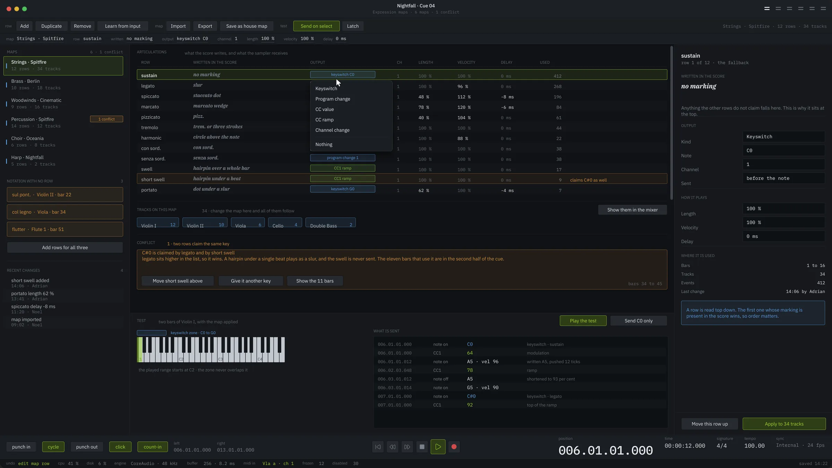
Task: Edit the Length field in the inspector
Action: [783, 209]
